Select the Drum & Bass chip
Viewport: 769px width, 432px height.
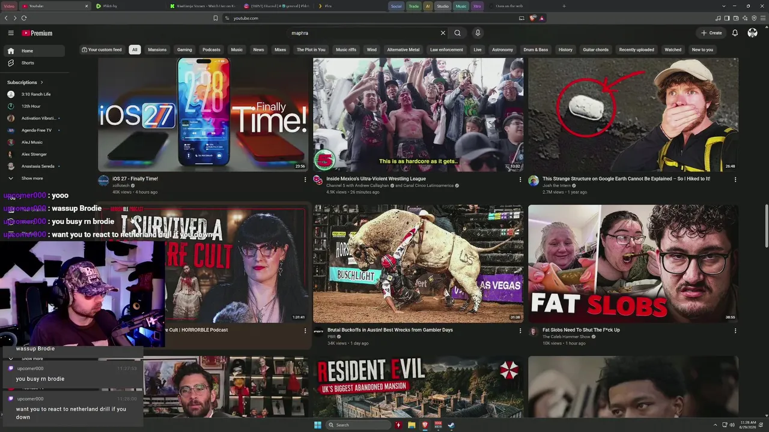(536, 50)
